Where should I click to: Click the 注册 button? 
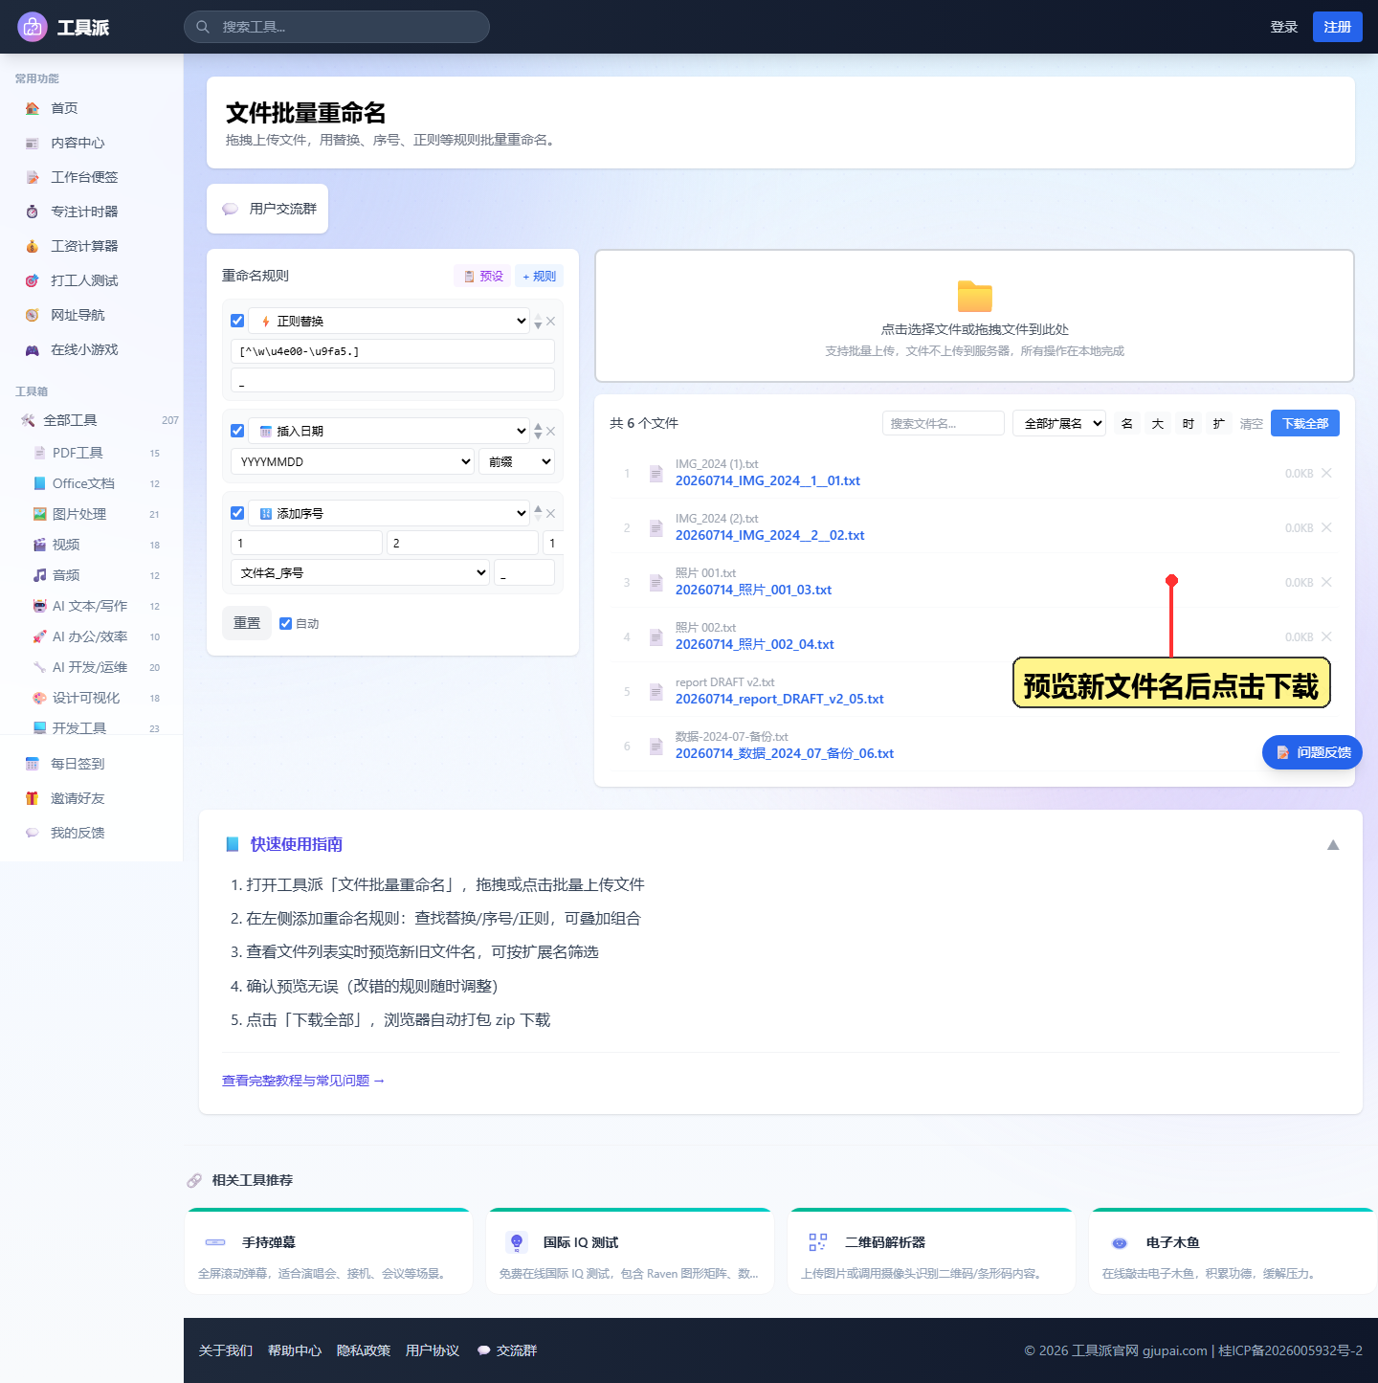1338,27
